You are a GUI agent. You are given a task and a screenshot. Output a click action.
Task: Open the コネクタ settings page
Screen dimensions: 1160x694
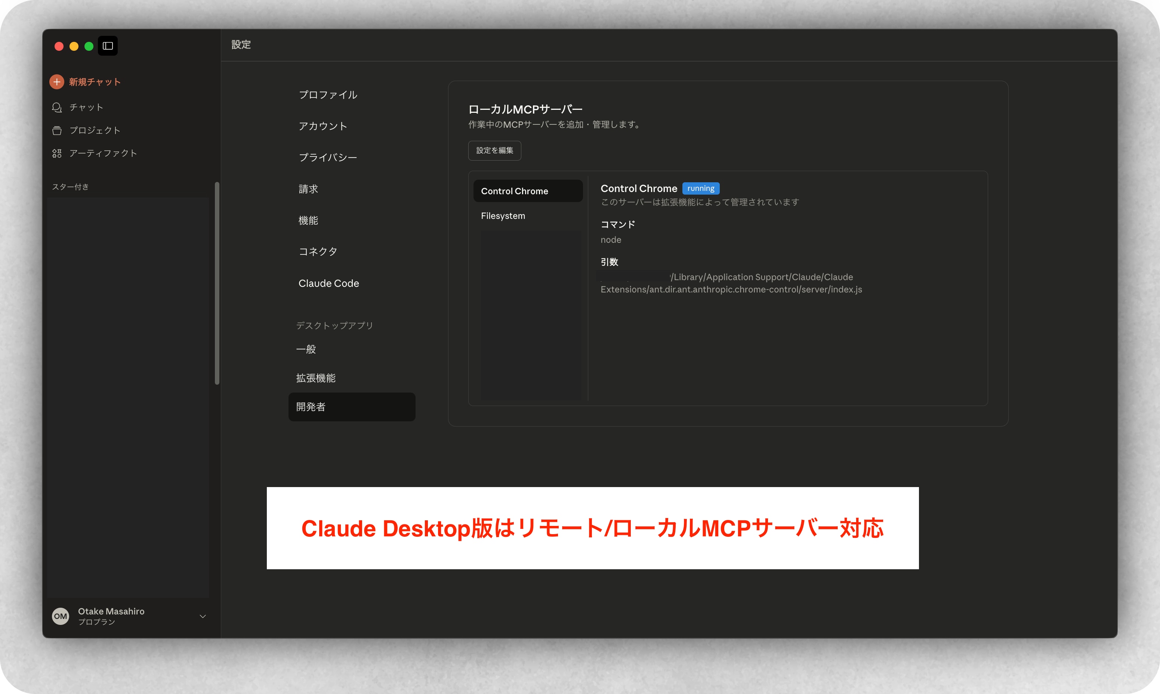(318, 252)
